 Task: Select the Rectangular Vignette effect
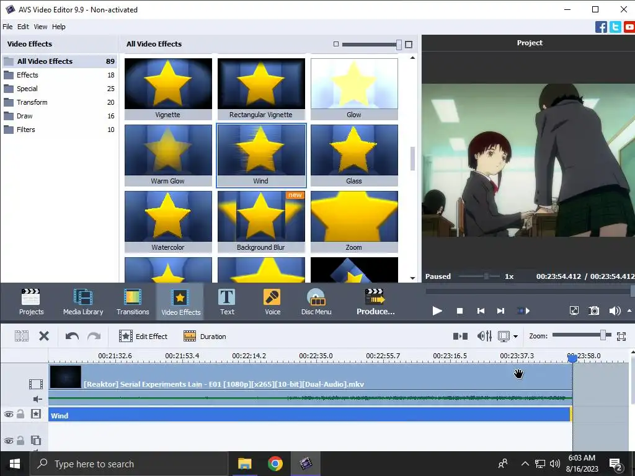pyautogui.click(x=261, y=89)
